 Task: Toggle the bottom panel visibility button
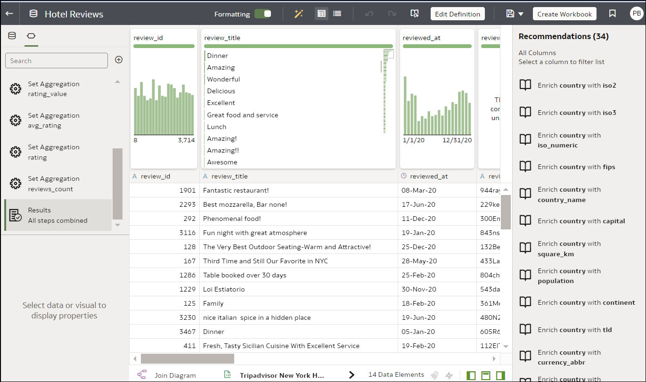(x=486, y=374)
